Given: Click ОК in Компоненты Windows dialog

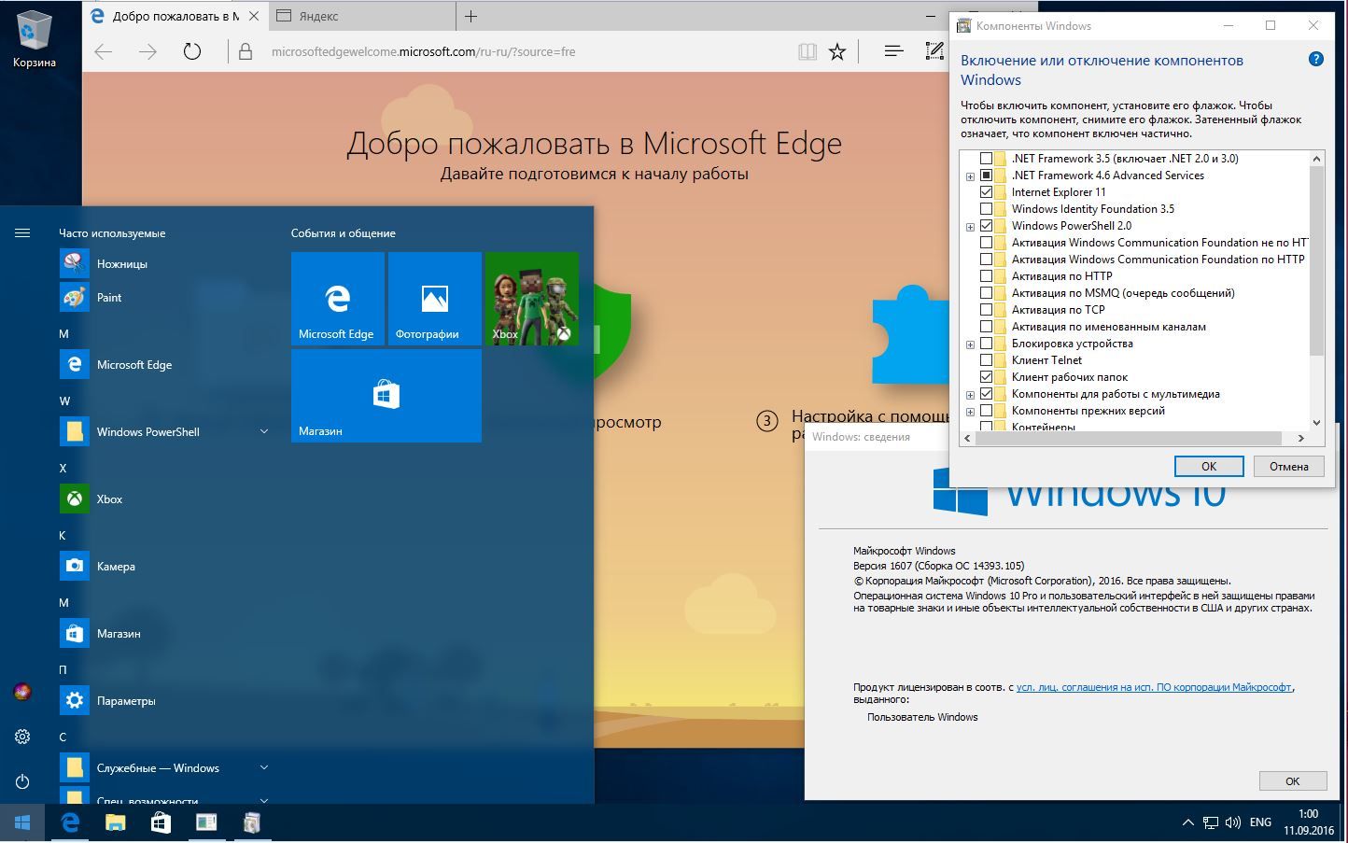Looking at the screenshot, I should pos(1209,466).
